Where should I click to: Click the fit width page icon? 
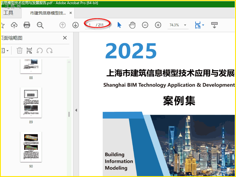198,25
